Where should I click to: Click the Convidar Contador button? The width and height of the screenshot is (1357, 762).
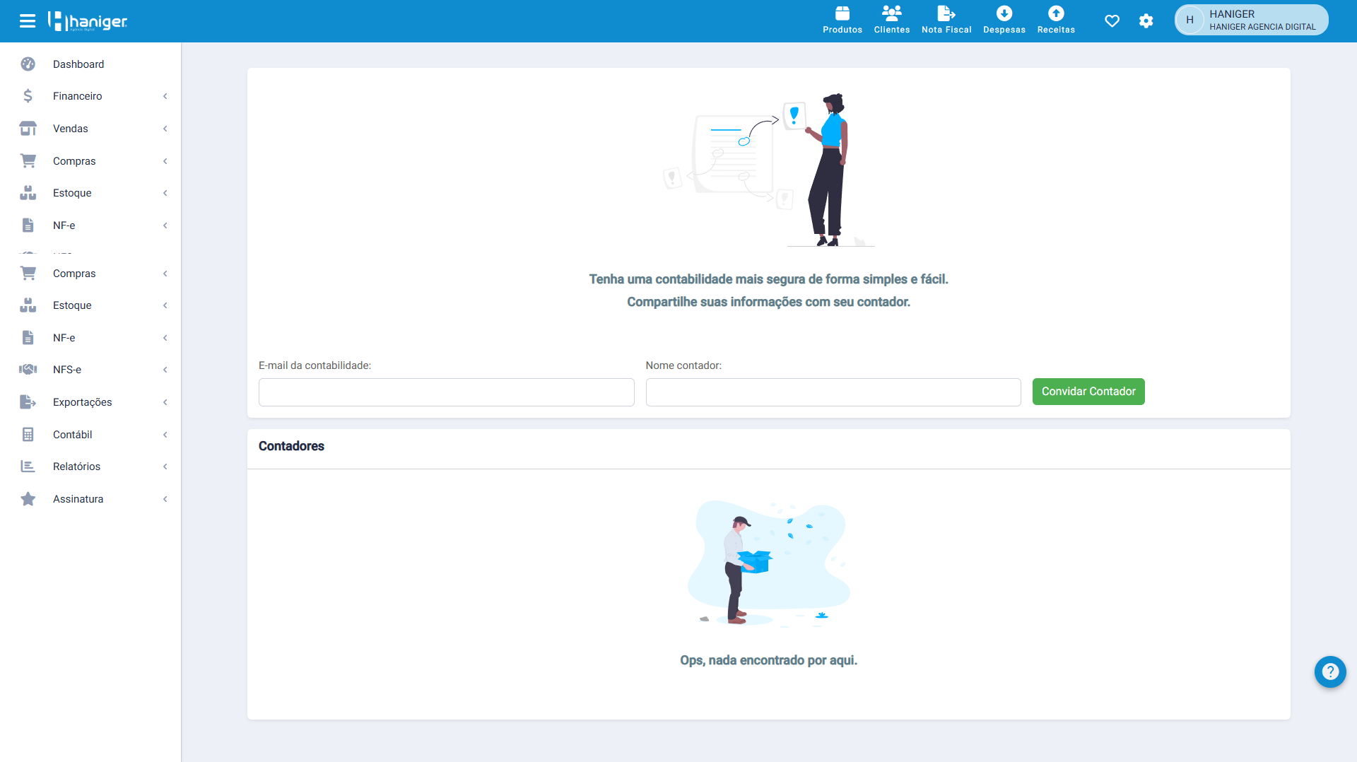[1088, 392]
